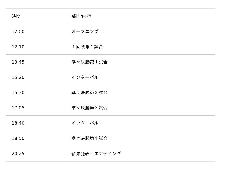Image resolution: width=226 pixels, height=170 pixels.
Task: Click the 15:30 time cell
Action: [18, 93]
